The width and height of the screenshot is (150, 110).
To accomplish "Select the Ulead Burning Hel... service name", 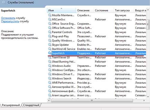I will point(64,62).
